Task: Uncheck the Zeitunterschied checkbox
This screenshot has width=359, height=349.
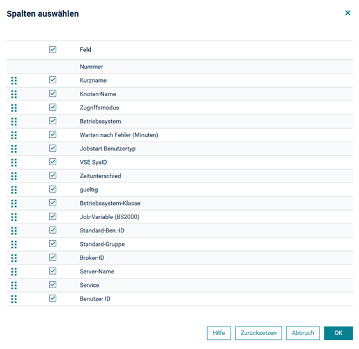Action: (52, 175)
